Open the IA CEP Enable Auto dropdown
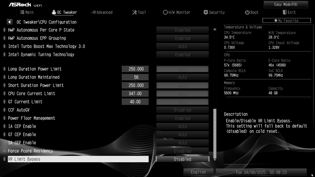The height and width of the screenshot is (177, 315). point(182,126)
